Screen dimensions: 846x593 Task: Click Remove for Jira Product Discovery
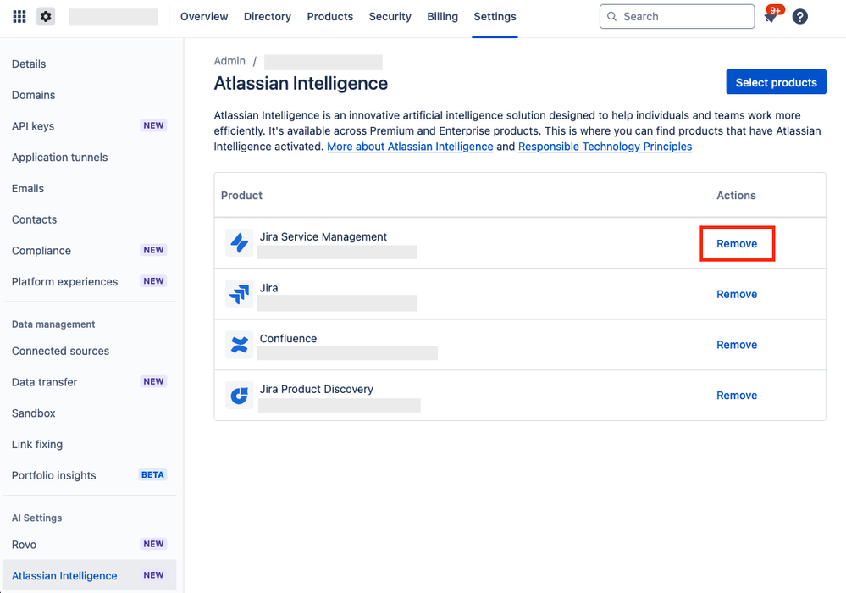(x=737, y=396)
